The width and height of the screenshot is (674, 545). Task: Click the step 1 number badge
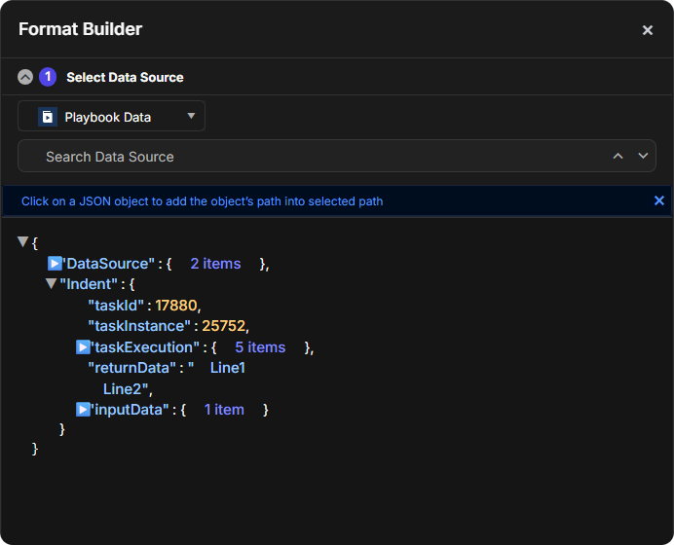48,77
